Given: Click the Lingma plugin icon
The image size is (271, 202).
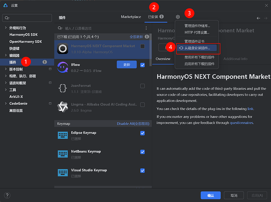Looking at the screenshot, I should [x=62, y=107].
